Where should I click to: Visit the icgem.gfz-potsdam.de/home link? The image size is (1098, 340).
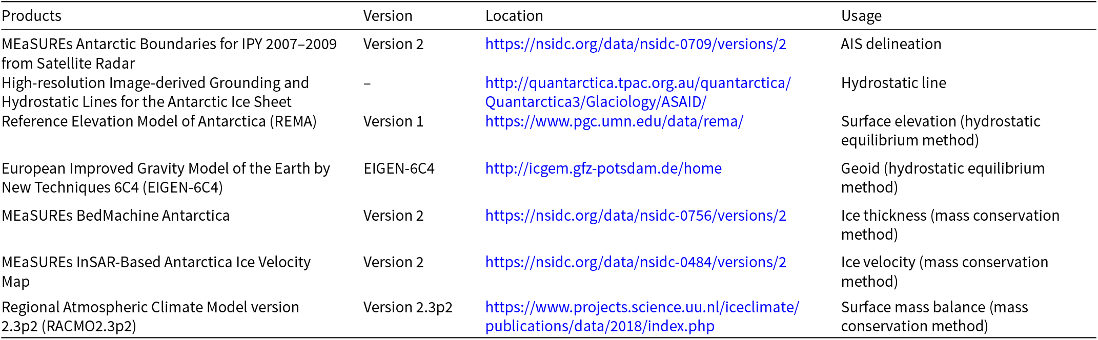pos(603,168)
